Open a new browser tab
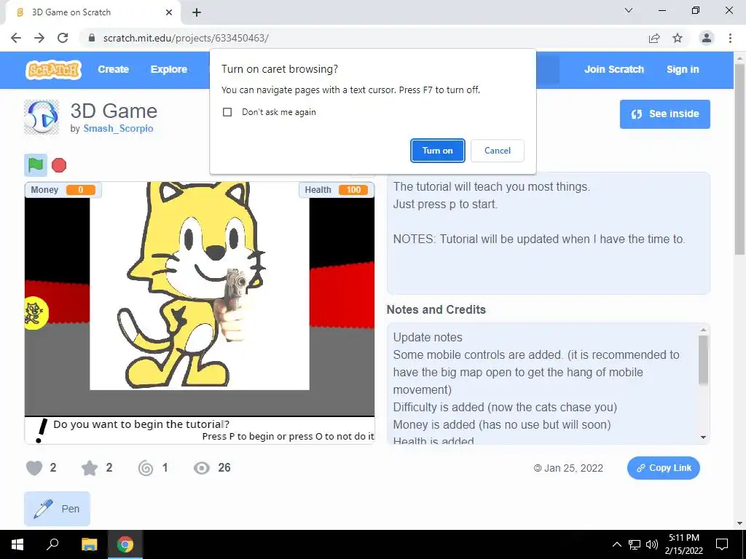 pos(197,12)
